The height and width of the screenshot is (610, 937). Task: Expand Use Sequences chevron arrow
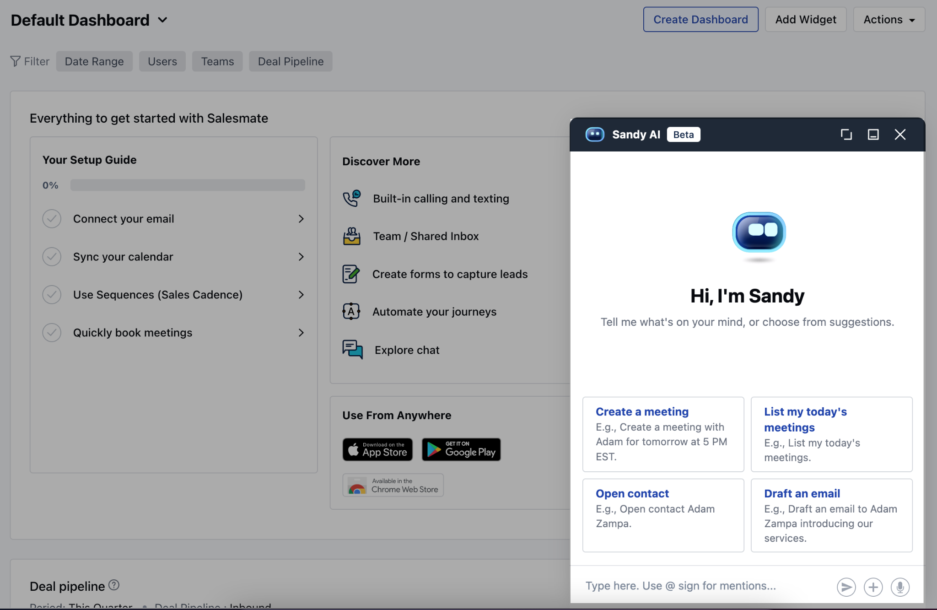(x=301, y=295)
